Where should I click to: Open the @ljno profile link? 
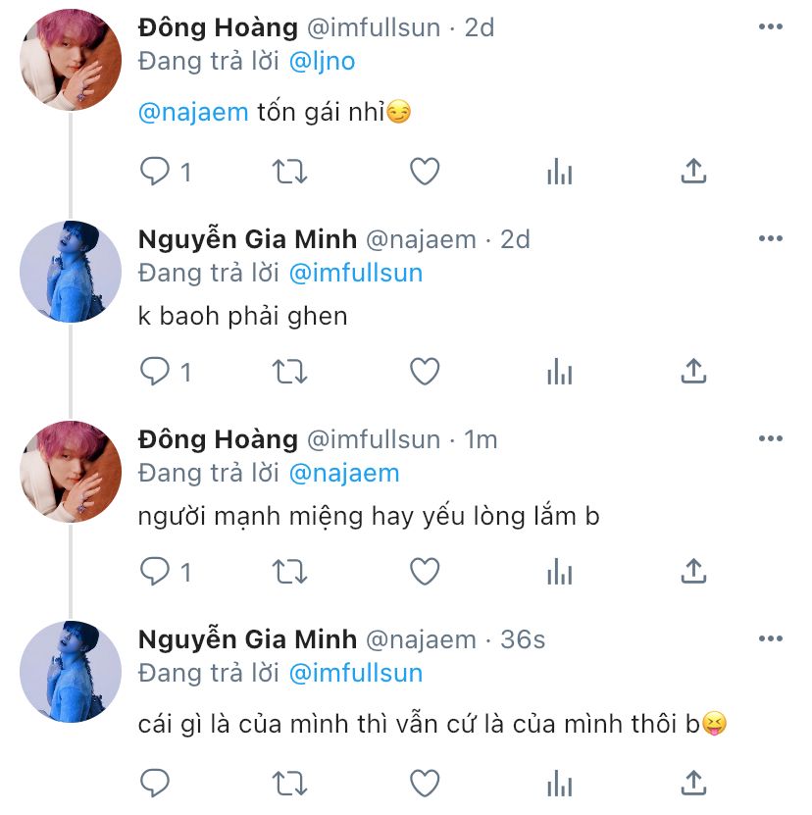coord(323,61)
